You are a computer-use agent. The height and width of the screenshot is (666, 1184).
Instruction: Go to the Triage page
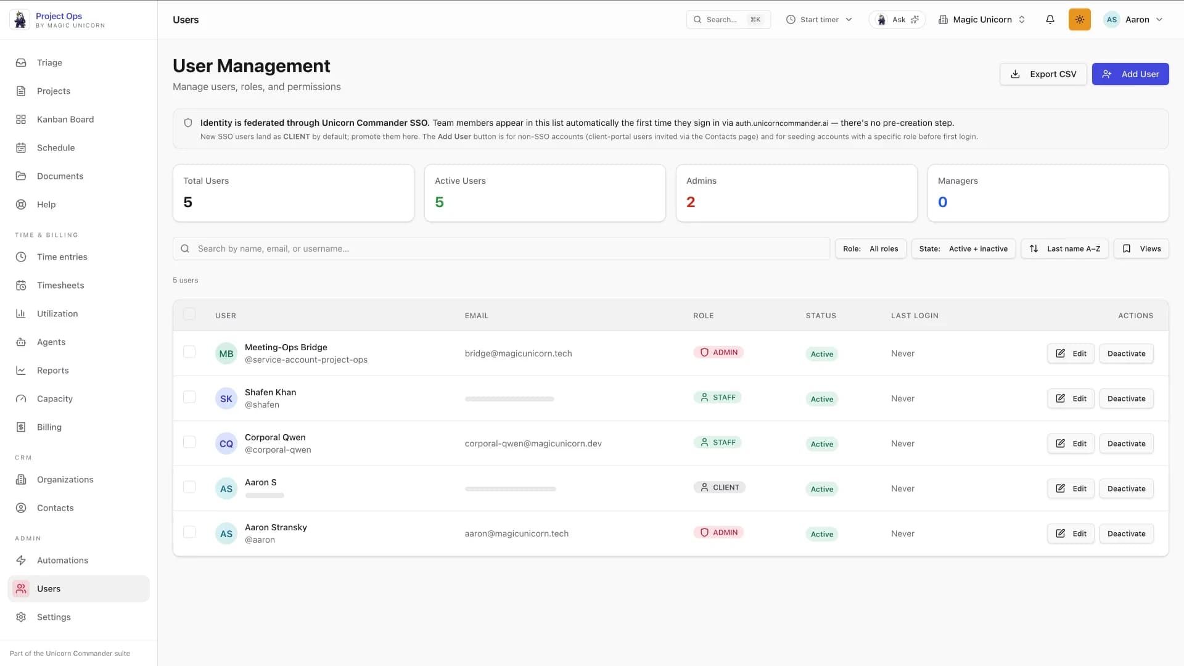(x=78, y=63)
